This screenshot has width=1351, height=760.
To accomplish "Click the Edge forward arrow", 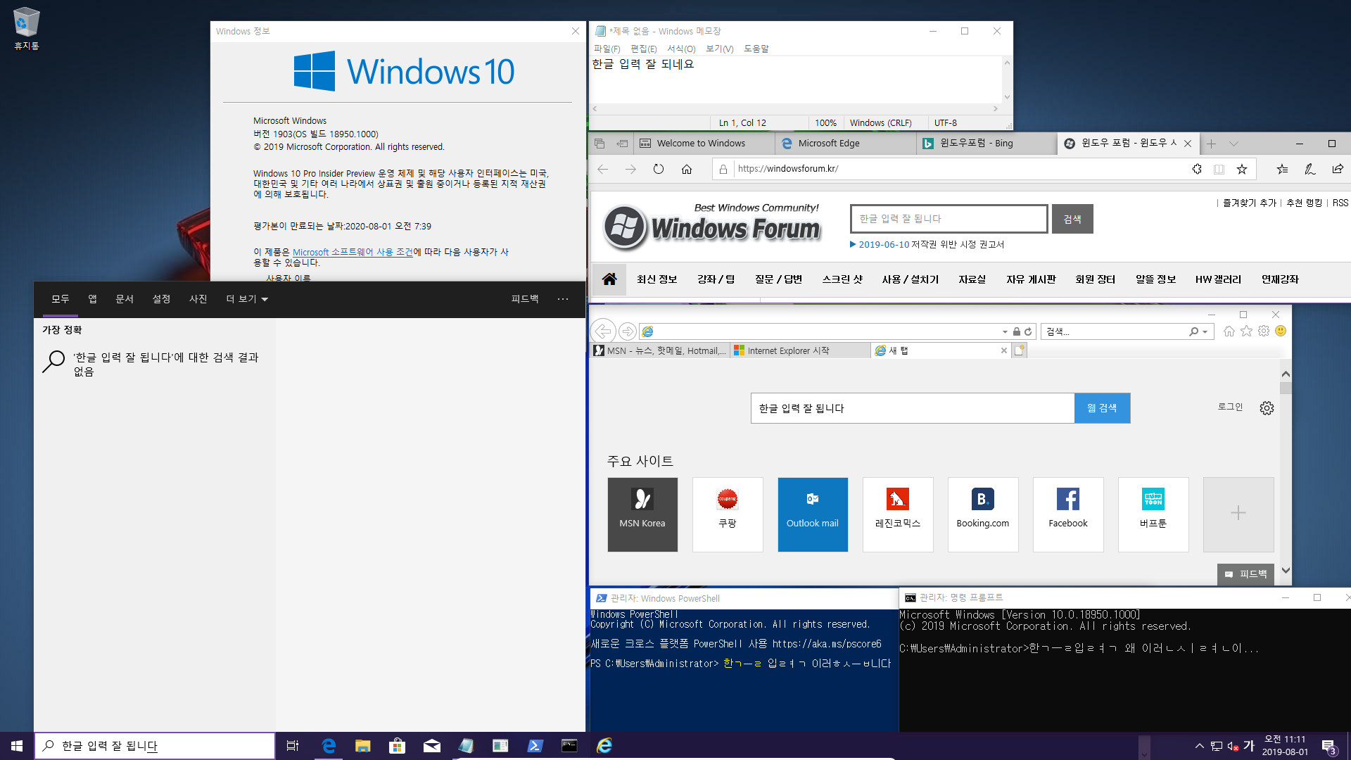I will pos(630,169).
